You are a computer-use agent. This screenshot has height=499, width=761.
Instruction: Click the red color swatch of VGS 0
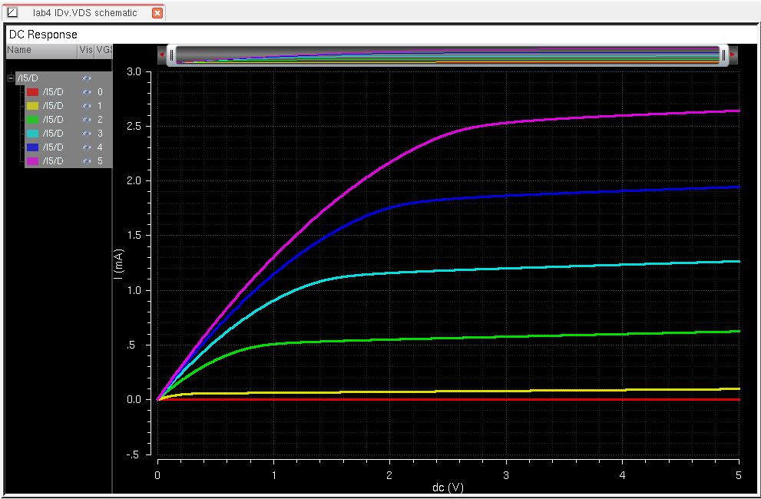pyautogui.click(x=32, y=92)
